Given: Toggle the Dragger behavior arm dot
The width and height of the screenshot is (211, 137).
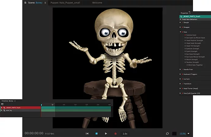Looking at the screenshot, I should [183, 27].
